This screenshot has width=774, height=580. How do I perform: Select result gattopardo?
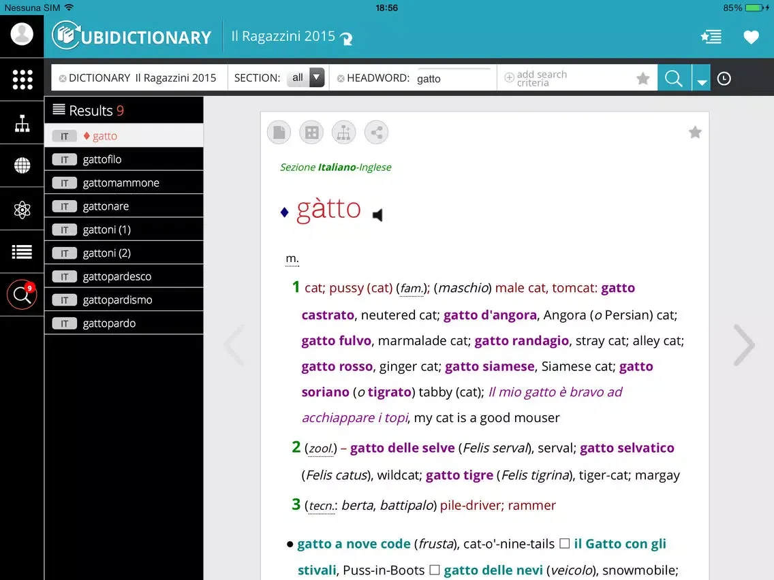tap(124, 323)
